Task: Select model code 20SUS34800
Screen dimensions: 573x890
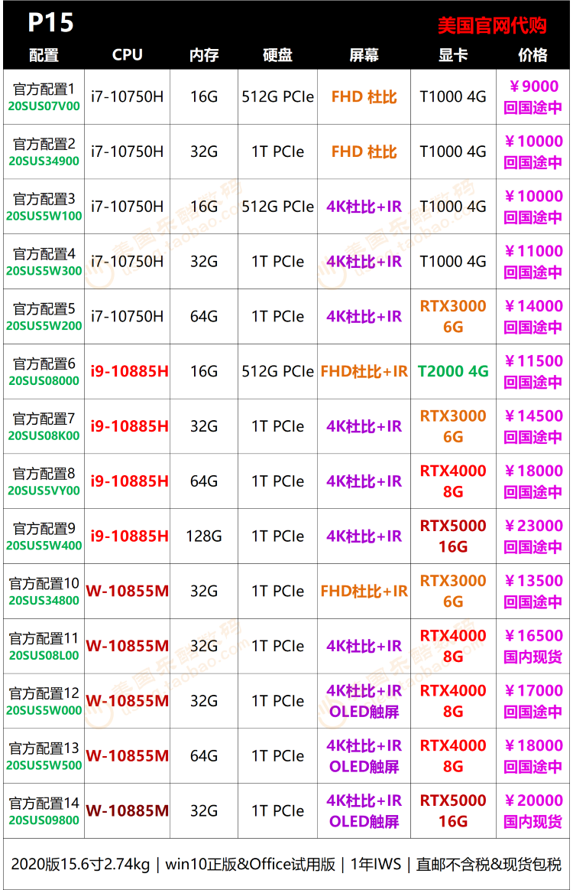Action: coord(44,601)
